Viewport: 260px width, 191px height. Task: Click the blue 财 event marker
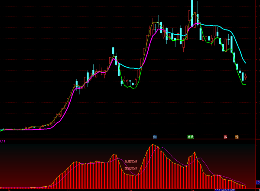tap(155, 137)
